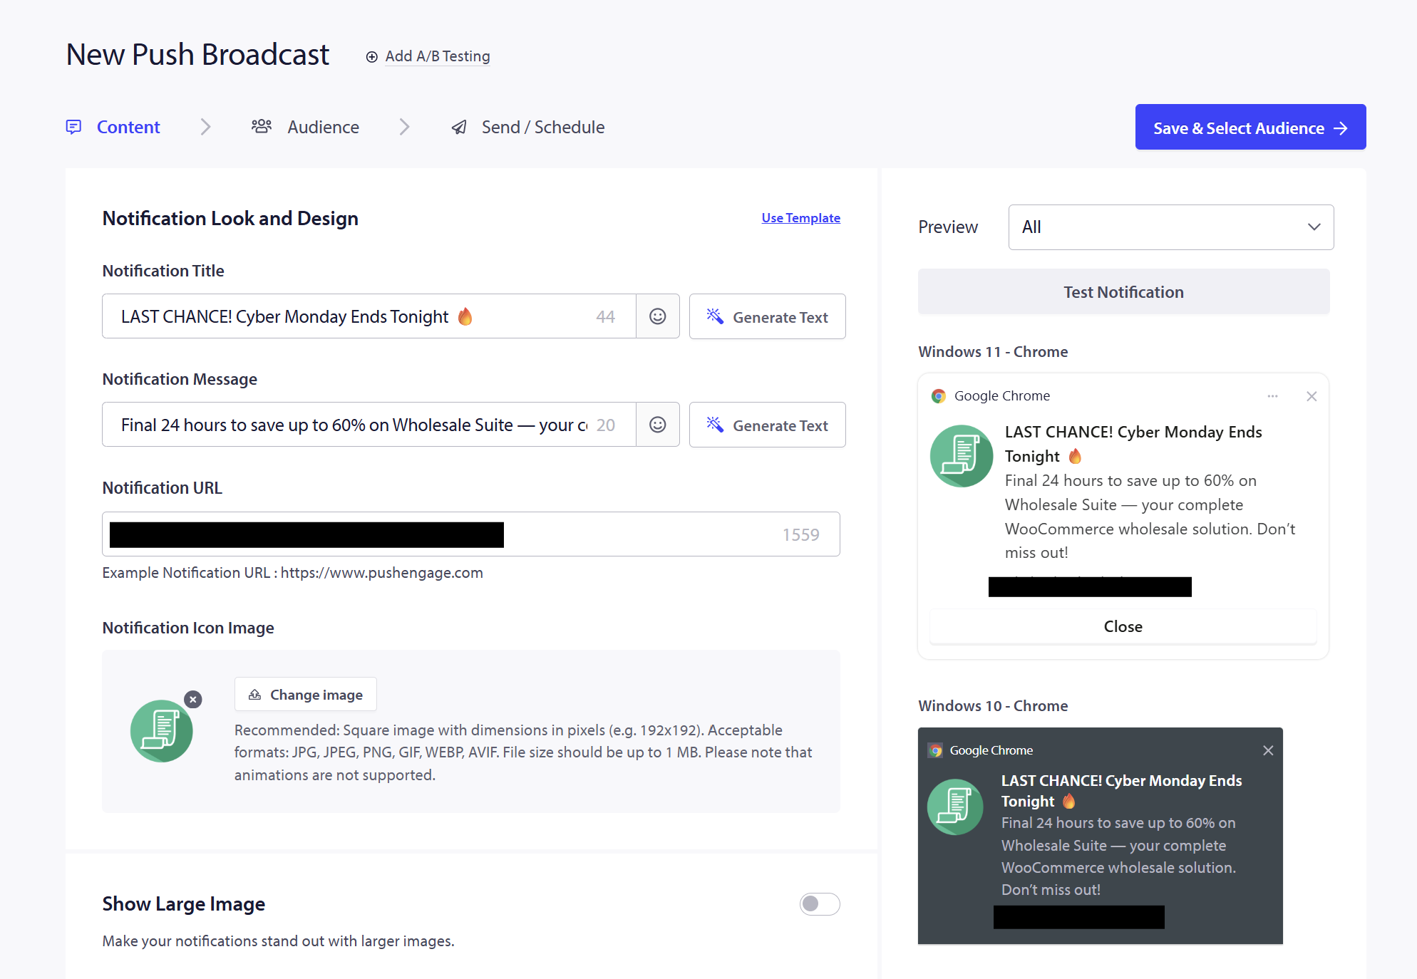Enable the Show Large Image toggle
Image resolution: width=1417 pixels, height=979 pixels.
pyautogui.click(x=820, y=904)
